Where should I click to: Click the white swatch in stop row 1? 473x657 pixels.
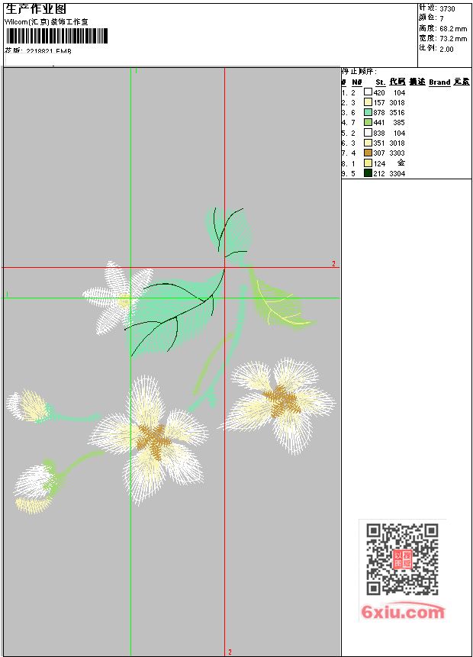368,92
